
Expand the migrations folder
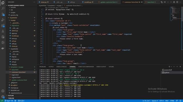click(x=15, y=25)
